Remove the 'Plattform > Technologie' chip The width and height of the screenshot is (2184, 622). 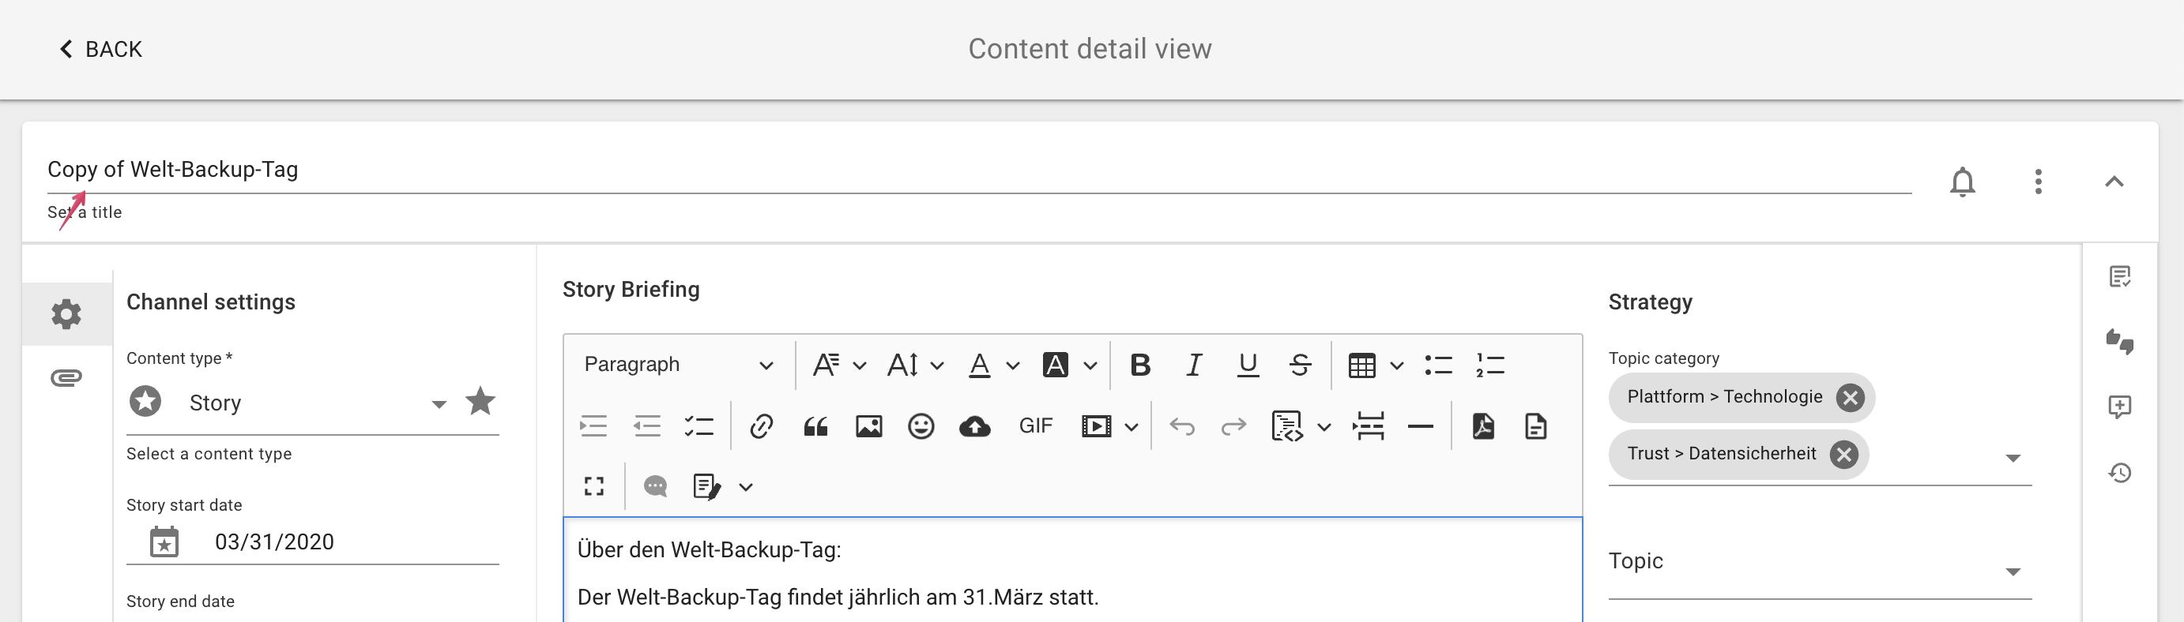(1850, 398)
